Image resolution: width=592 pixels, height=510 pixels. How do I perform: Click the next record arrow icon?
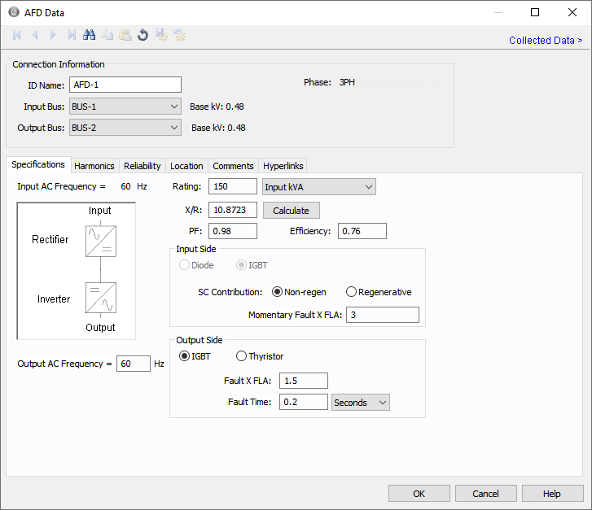53,35
